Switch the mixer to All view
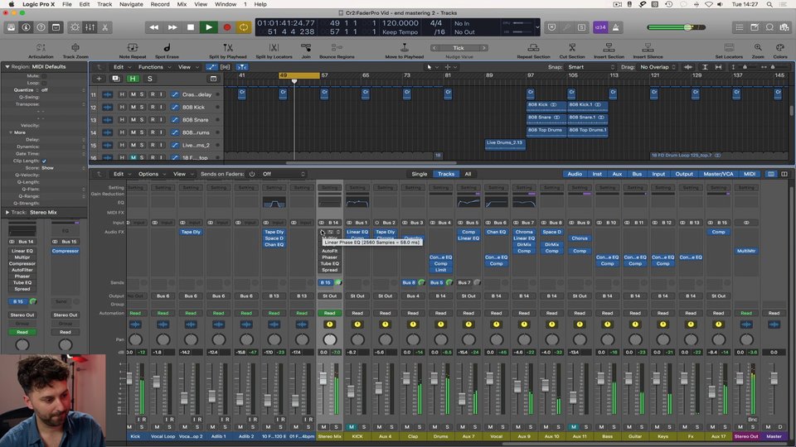The width and height of the screenshot is (796, 447). pyautogui.click(x=468, y=174)
